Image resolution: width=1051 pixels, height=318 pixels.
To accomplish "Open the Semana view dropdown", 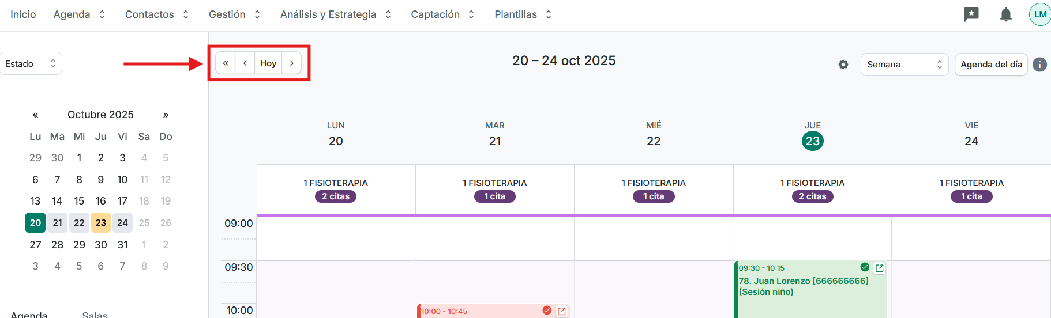I will (x=904, y=65).
